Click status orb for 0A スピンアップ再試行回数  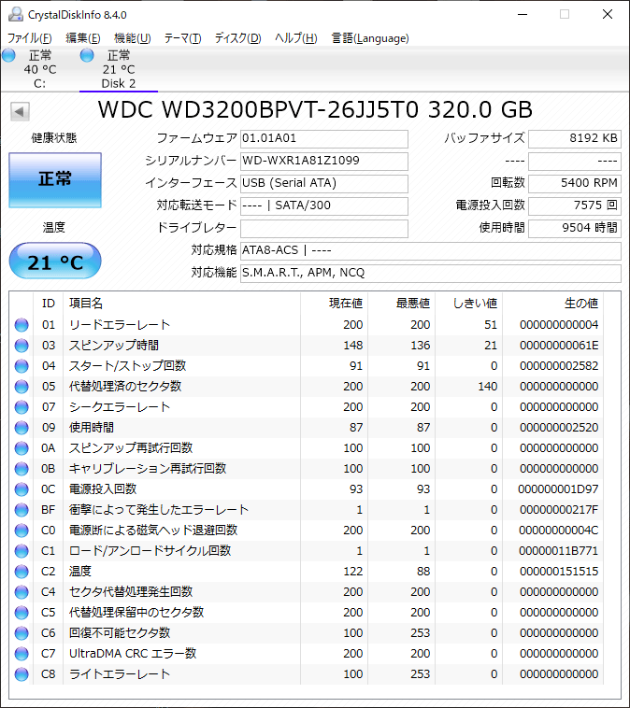[21, 448]
